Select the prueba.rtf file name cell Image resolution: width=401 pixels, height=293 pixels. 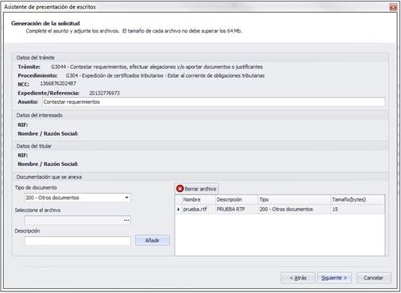tap(199, 210)
